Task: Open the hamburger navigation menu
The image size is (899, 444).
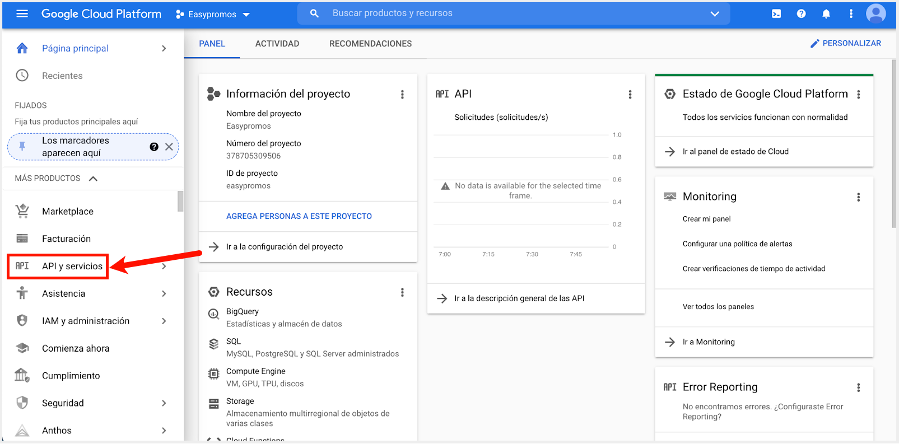Action: (x=22, y=13)
